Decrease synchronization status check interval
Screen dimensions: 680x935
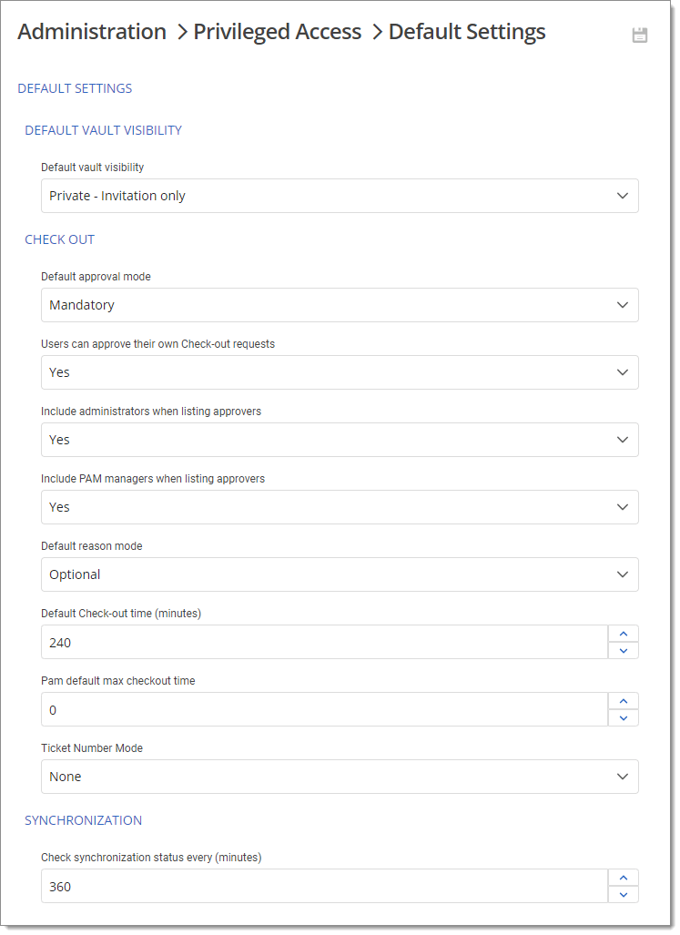click(x=624, y=894)
